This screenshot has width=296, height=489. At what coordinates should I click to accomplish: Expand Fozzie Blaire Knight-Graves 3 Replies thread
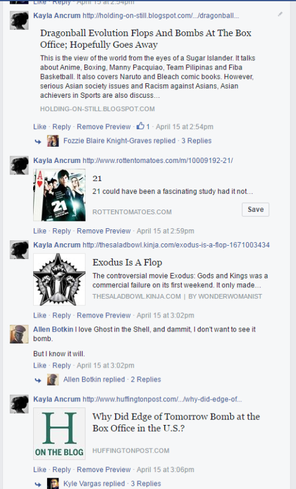(197, 141)
